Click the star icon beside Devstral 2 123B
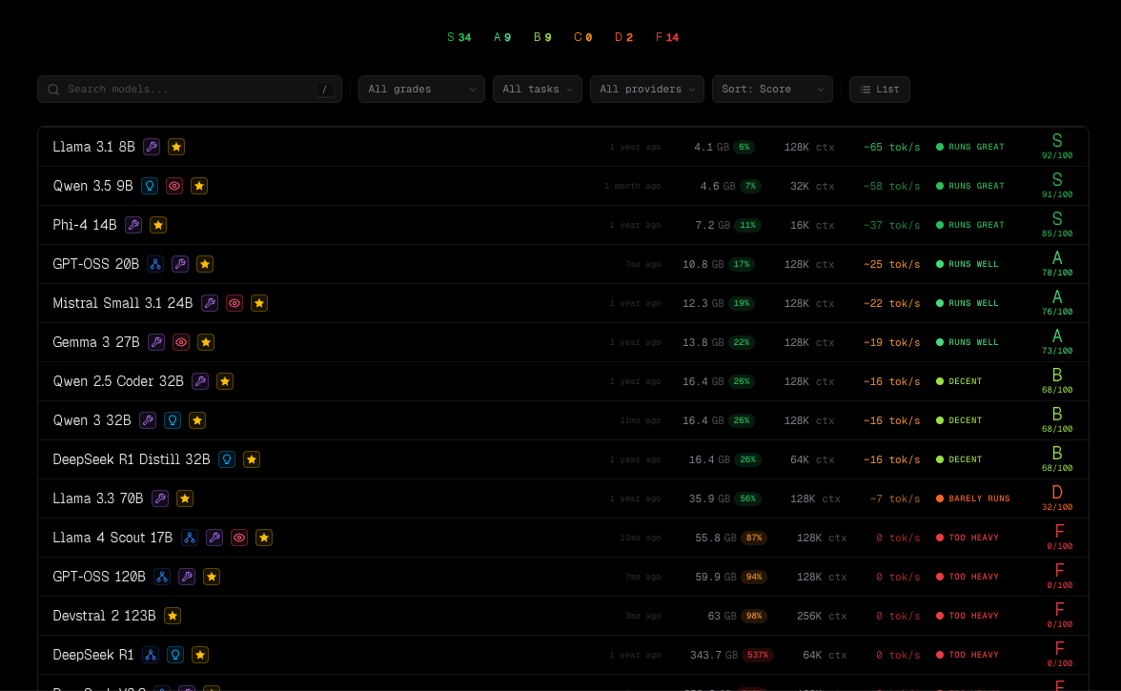Screen dimensions: 1121x691 point(173,616)
